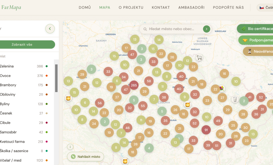273x165 pixels.
Task: Click the flower bouquet map marker
Action: 221,88
